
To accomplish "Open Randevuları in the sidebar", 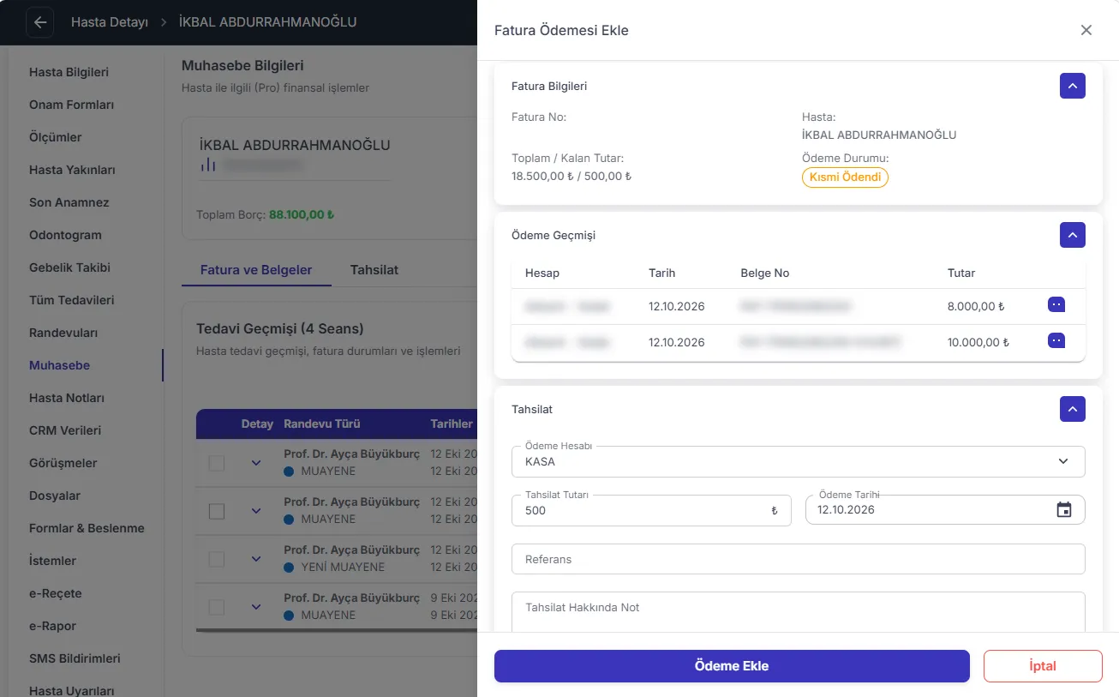I will point(63,333).
